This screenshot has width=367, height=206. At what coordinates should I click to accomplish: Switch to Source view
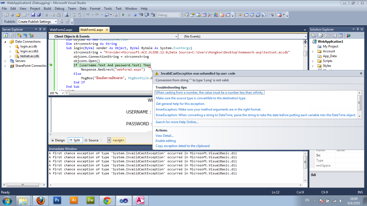point(91,140)
